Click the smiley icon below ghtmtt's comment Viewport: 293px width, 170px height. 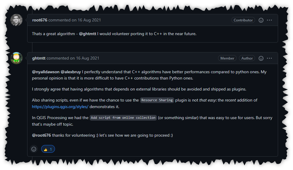coord(34,149)
